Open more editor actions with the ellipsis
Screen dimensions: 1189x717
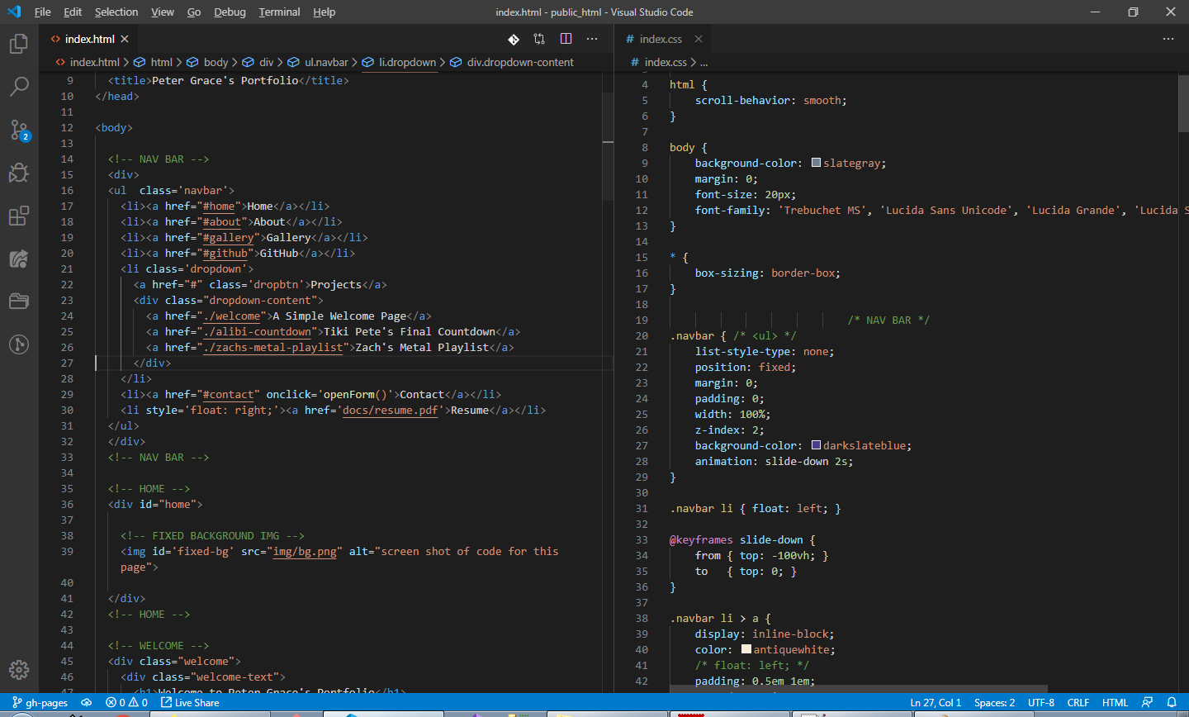[x=592, y=38]
